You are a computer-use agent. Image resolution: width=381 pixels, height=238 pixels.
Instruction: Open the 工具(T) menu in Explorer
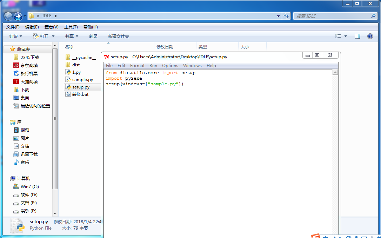[x=71, y=27]
